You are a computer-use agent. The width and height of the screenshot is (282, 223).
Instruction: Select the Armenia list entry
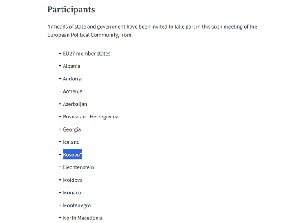[73, 91]
